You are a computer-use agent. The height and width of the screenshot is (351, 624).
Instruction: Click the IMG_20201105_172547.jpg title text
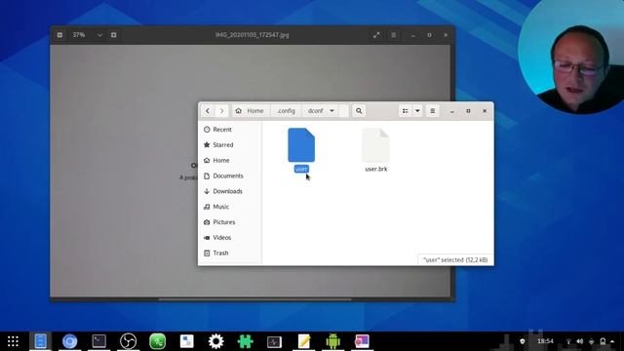tap(253, 35)
